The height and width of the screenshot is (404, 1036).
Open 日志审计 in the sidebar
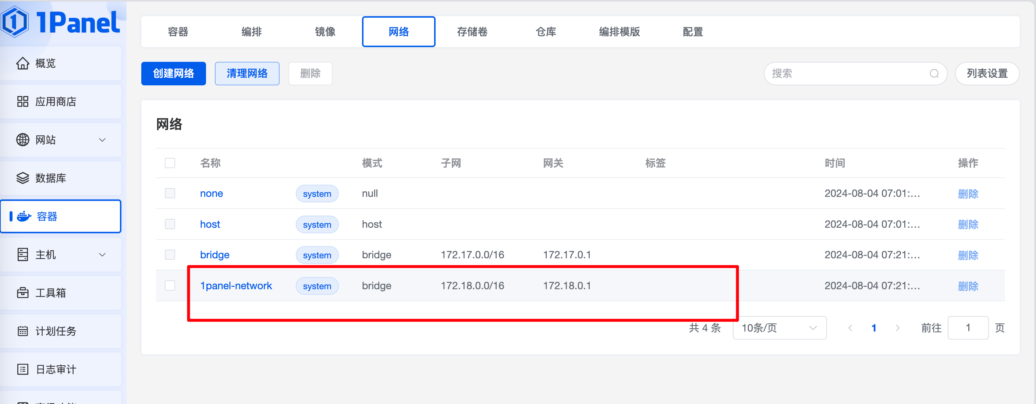(60, 369)
